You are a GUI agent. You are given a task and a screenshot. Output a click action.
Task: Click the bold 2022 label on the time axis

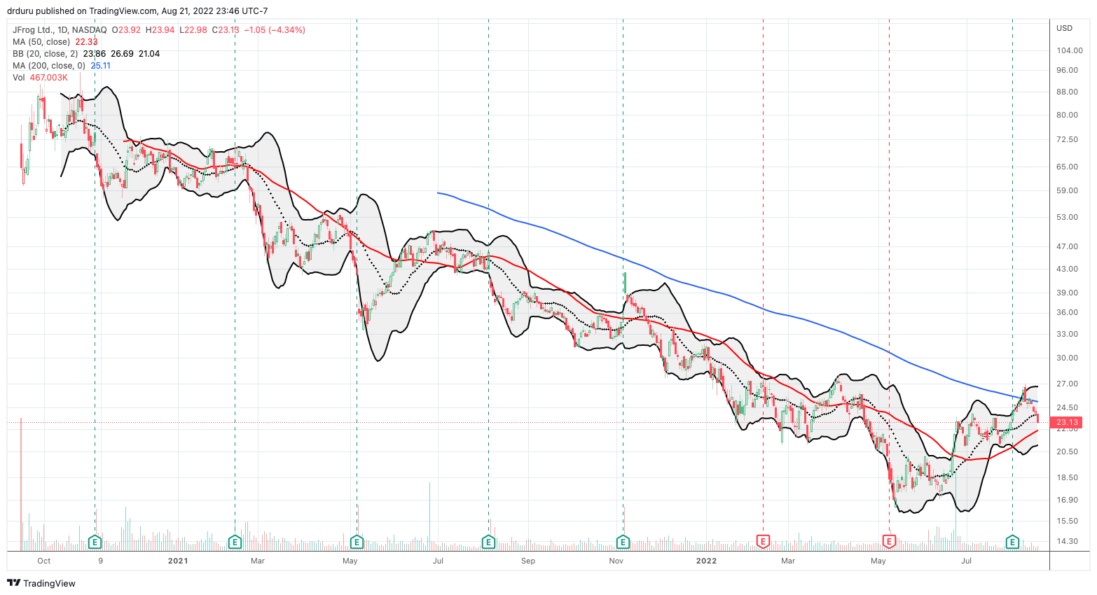[x=706, y=561]
